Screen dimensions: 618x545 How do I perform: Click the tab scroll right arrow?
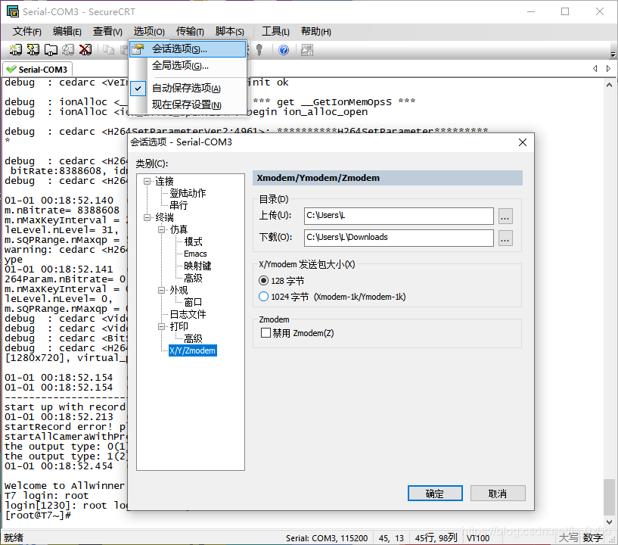608,69
